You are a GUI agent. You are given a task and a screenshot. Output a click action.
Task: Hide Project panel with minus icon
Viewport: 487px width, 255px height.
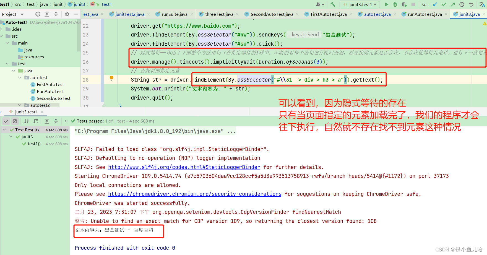pos(76,14)
